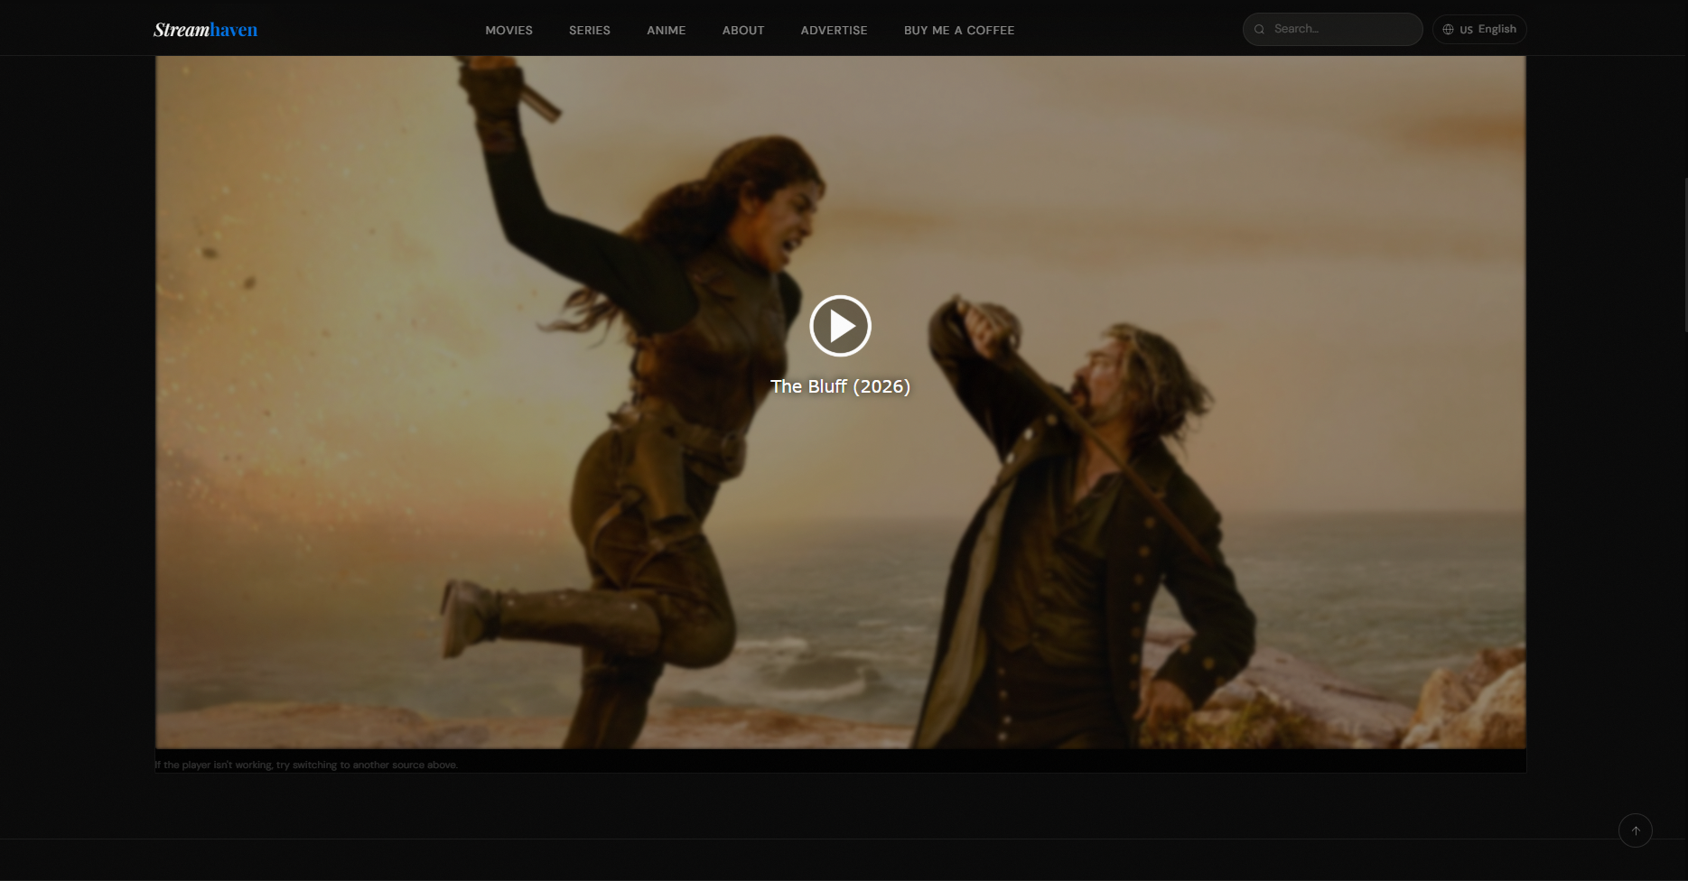
Task: Click the player-not-working hint text
Action: pos(306,765)
